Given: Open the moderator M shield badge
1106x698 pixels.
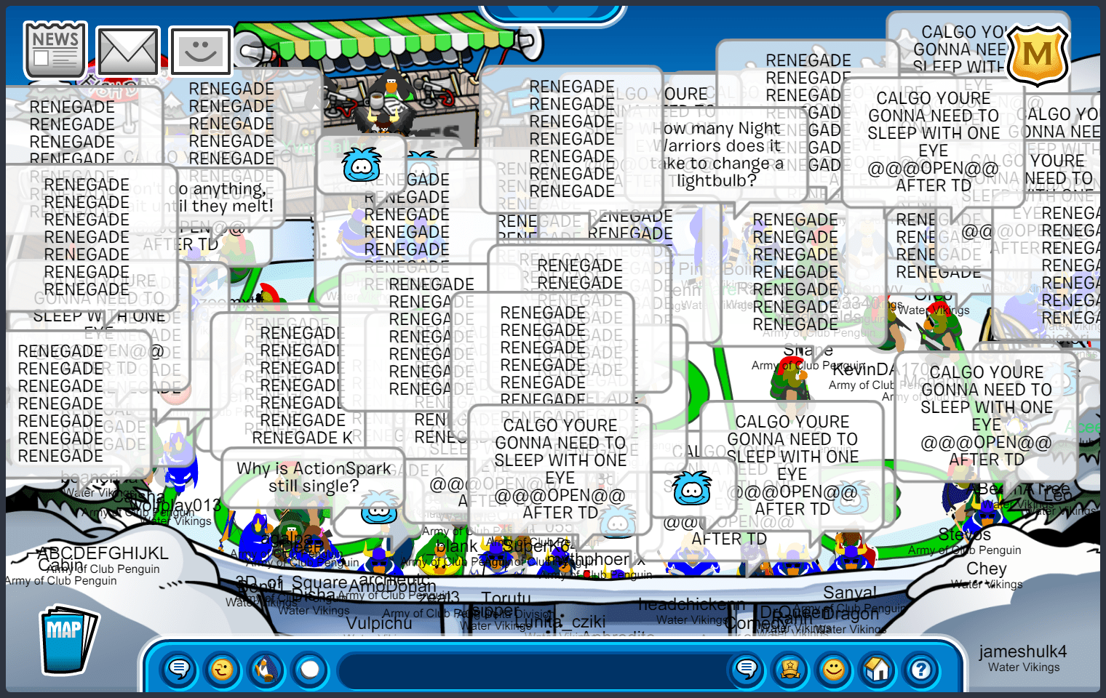Looking at the screenshot, I should [1037, 55].
